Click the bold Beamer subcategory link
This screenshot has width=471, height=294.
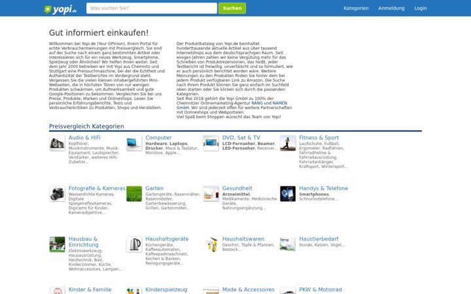pyautogui.click(x=266, y=144)
